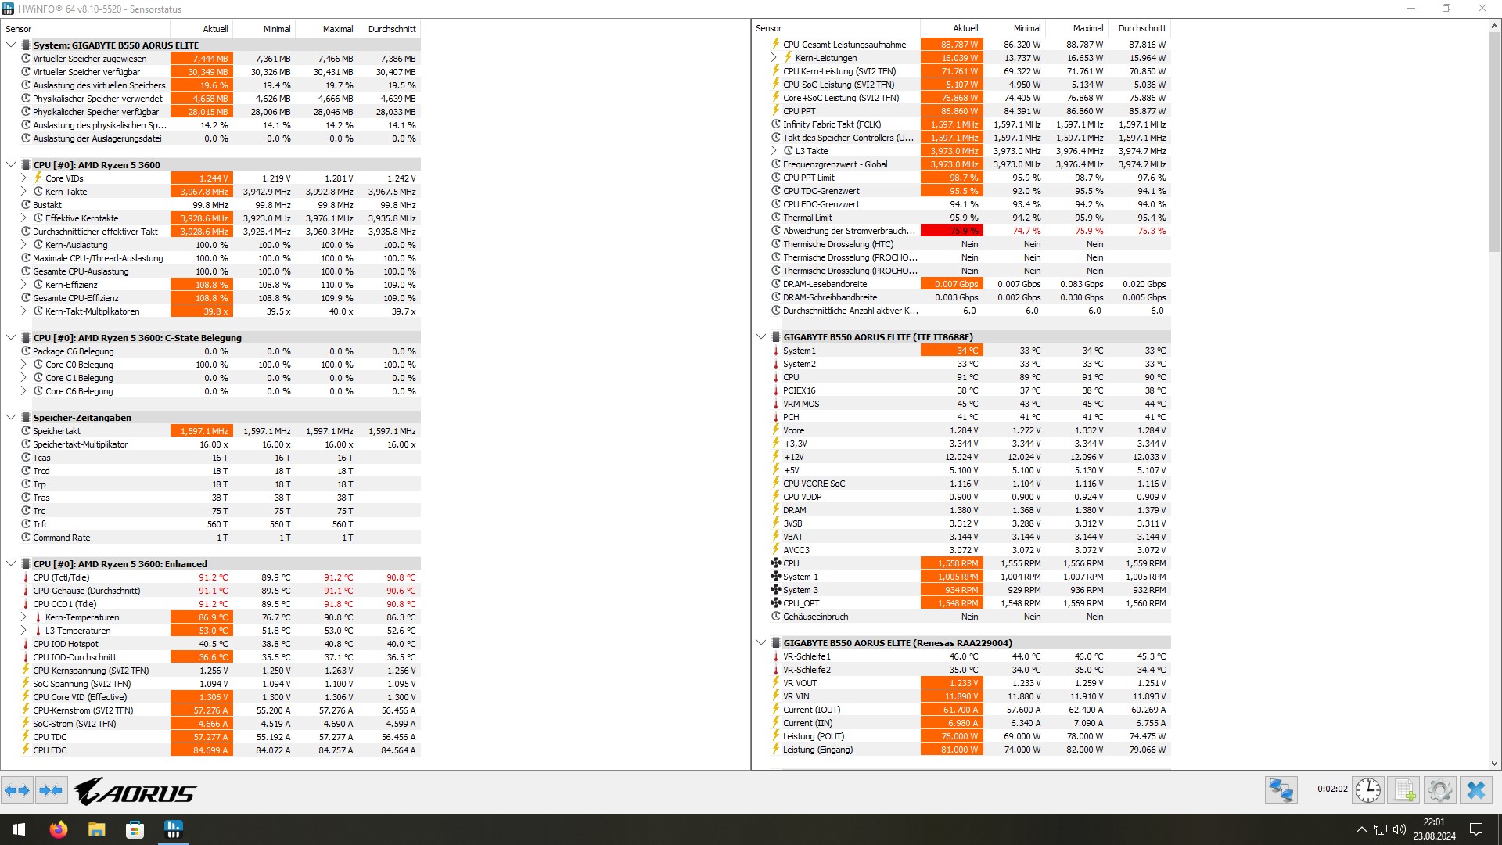
Task: Reset the elapsed time clock icon
Action: pyautogui.click(x=1368, y=790)
